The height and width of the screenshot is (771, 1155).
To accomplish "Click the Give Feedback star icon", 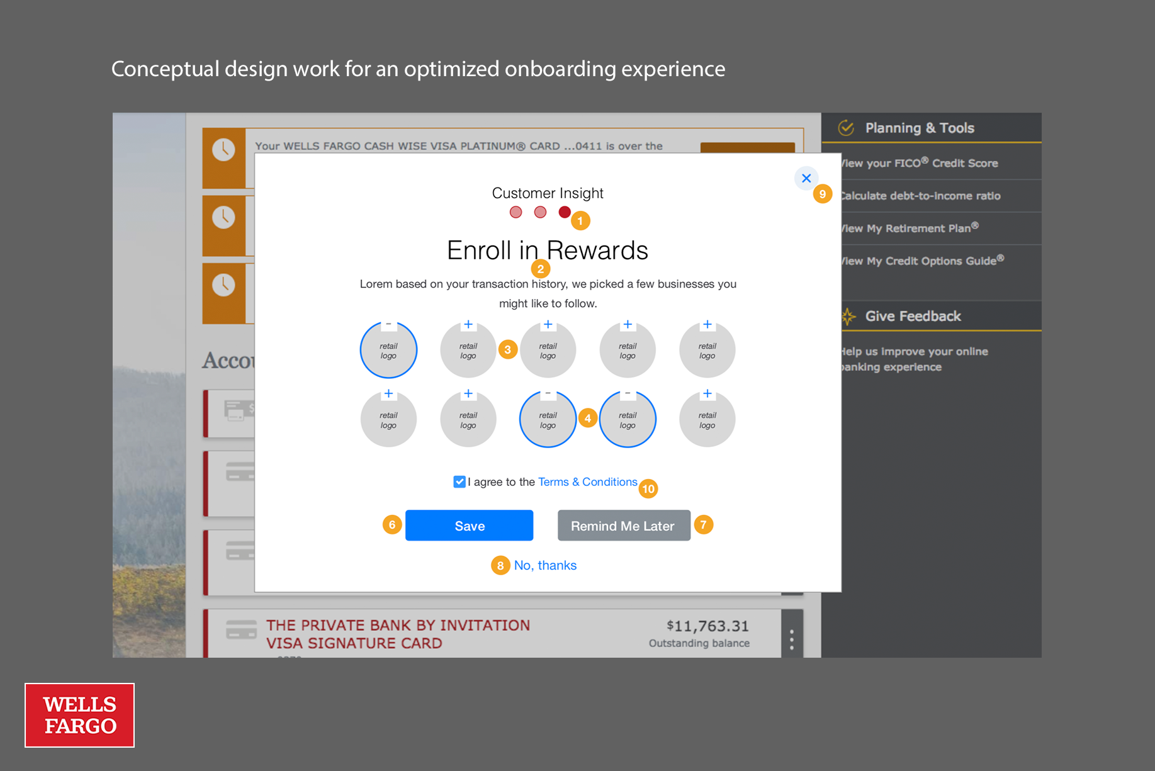I will pyautogui.click(x=848, y=316).
